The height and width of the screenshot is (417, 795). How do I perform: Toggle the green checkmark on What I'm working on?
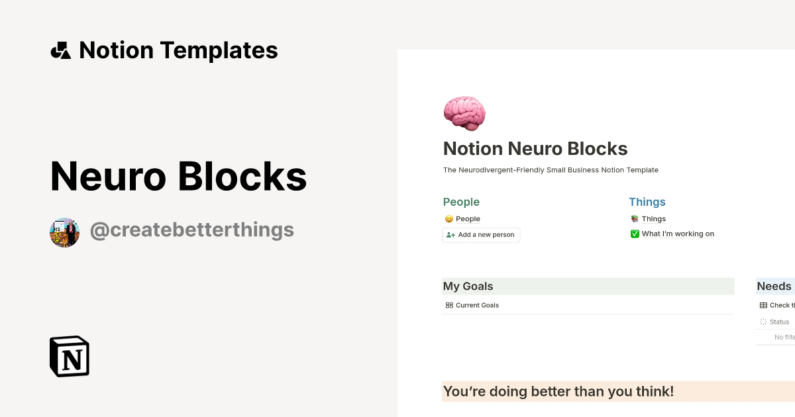(x=635, y=234)
